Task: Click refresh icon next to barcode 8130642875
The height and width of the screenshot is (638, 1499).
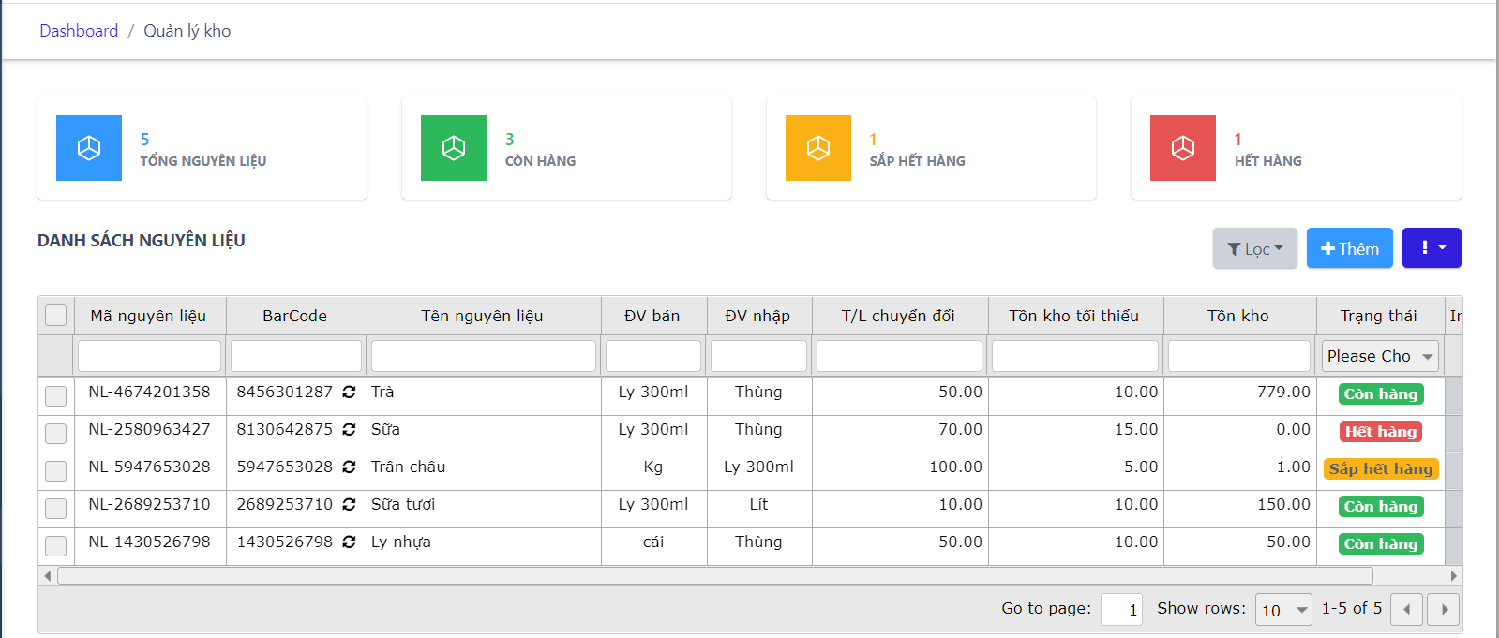Action: [x=349, y=430]
